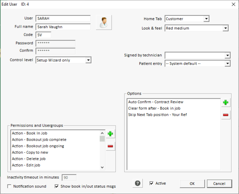Image resolution: width=239 pixels, height=194 pixels.
Task: Click the user photo avatar icon
Action: (104, 23)
